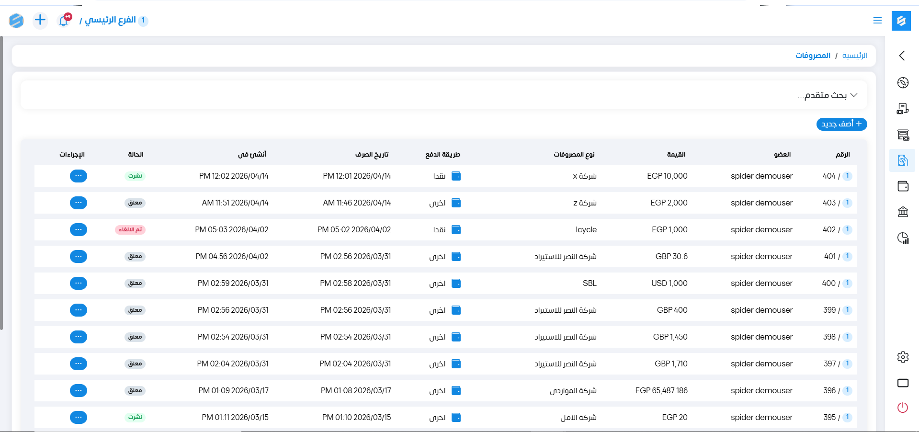This screenshot has height=432, width=919.
Task: Open the dashboard gauge icon in sidebar
Action: (903, 83)
